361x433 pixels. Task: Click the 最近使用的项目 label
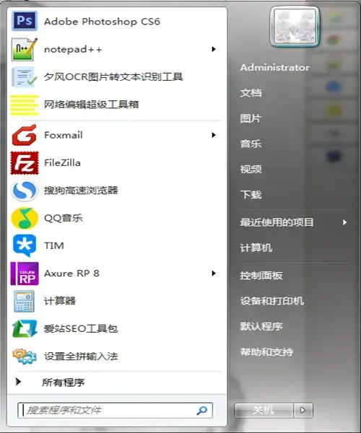coord(277,222)
